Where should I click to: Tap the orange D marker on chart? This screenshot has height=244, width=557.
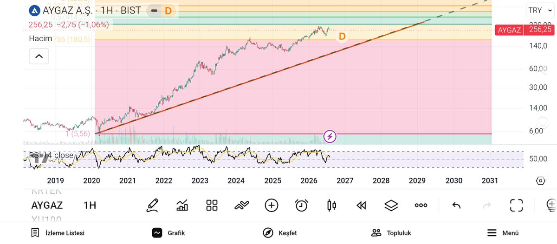[342, 36]
